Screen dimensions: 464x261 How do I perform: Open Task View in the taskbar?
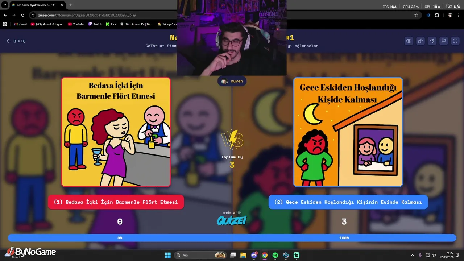[233, 255]
